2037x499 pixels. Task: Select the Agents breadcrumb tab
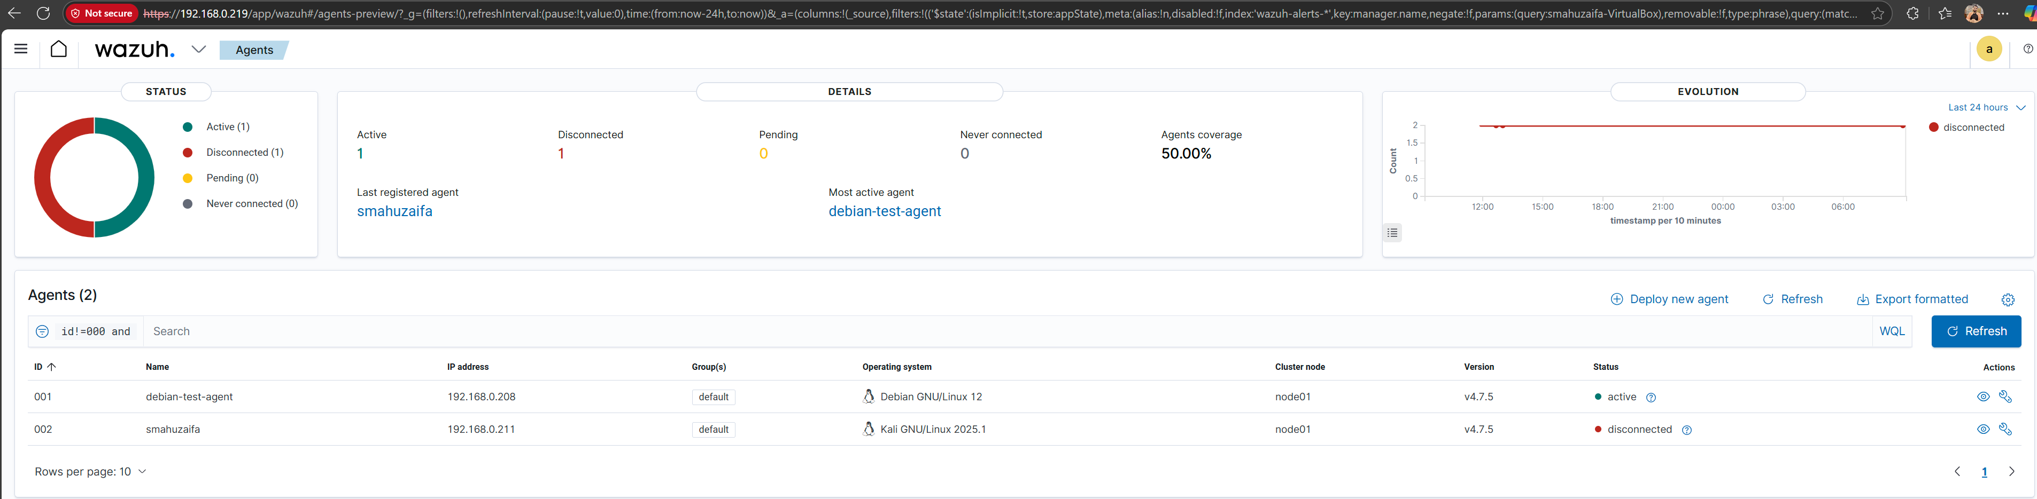254,50
